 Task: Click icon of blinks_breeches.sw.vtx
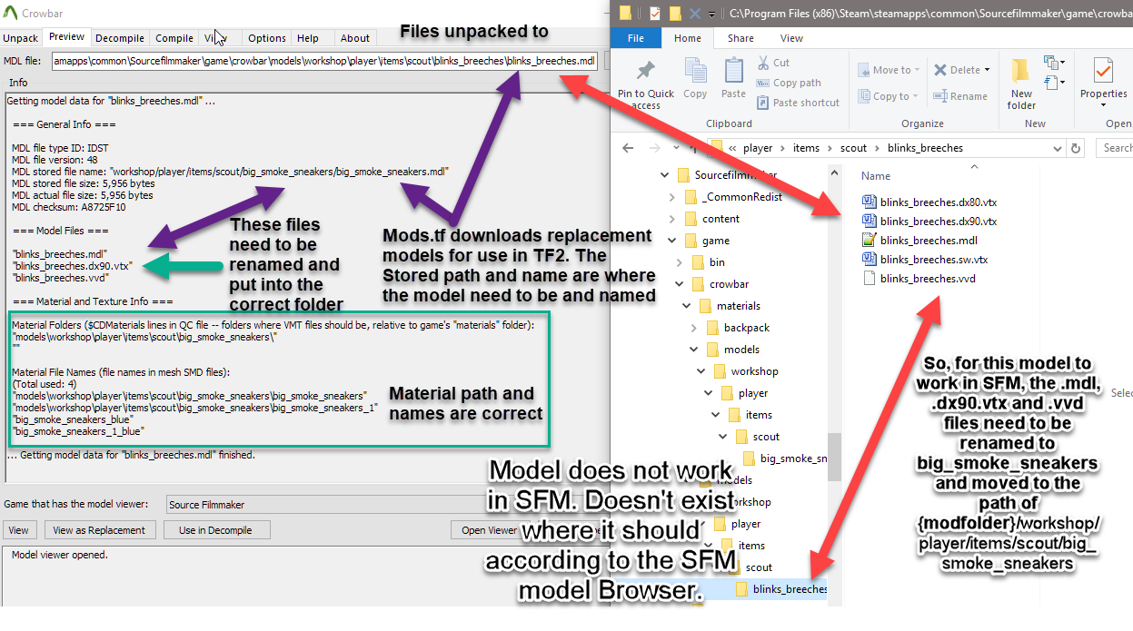[x=868, y=259]
